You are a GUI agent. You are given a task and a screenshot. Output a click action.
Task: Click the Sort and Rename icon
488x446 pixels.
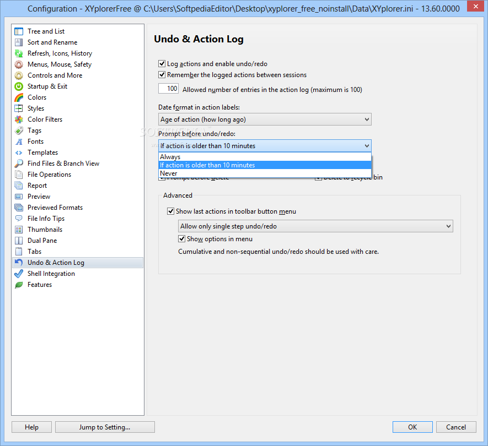(x=19, y=42)
